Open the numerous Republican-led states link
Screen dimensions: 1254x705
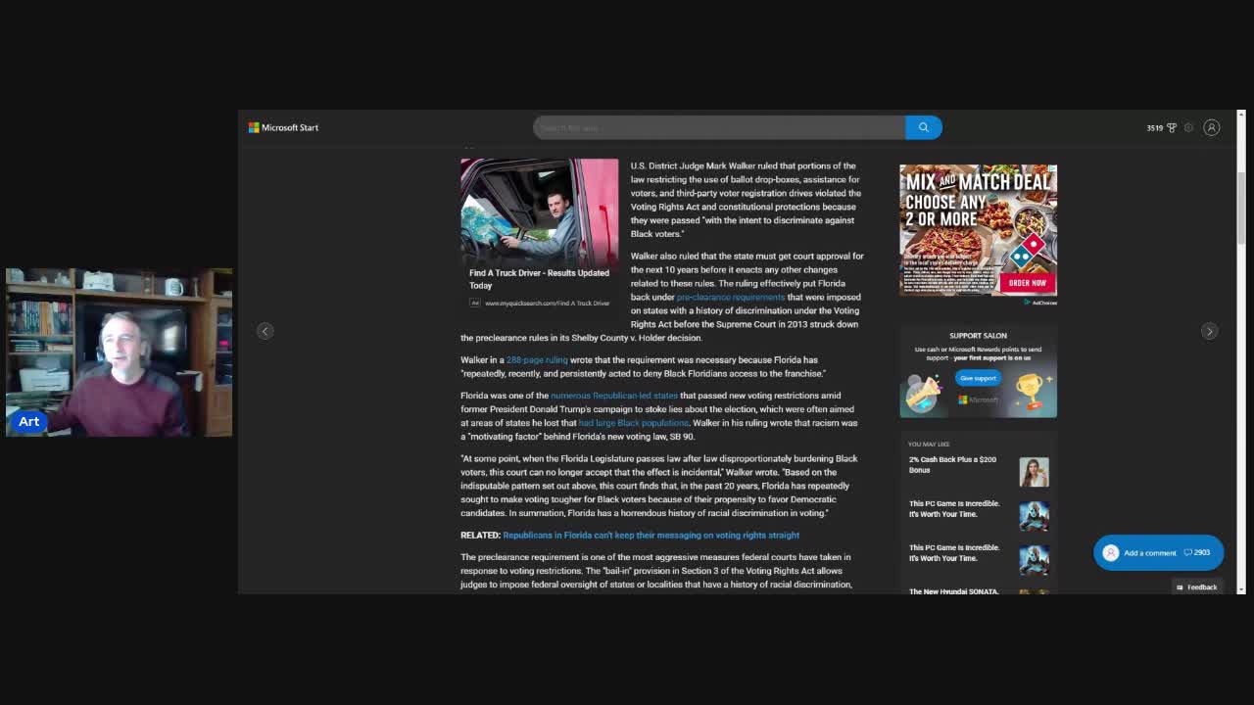tap(614, 396)
